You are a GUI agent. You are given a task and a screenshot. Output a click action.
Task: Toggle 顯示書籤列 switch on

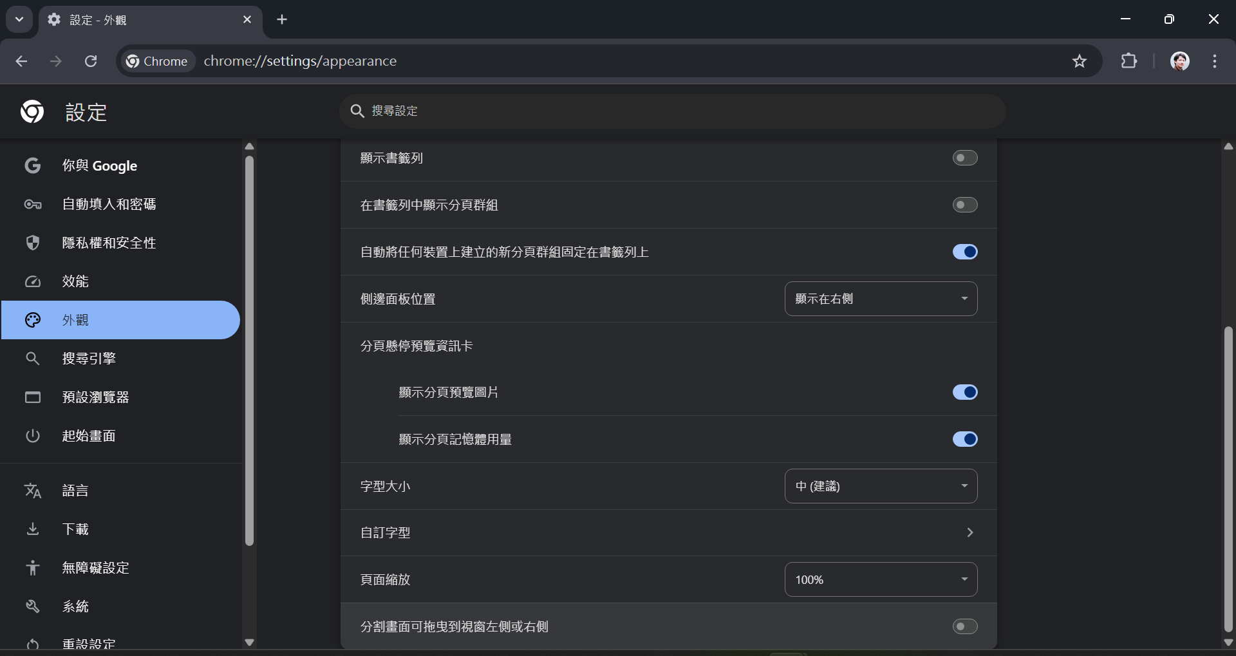(x=964, y=158)
